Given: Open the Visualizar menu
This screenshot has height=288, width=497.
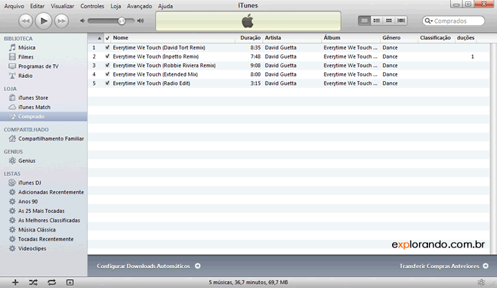Looking at the screenshot, I should [x=62, y=6].
